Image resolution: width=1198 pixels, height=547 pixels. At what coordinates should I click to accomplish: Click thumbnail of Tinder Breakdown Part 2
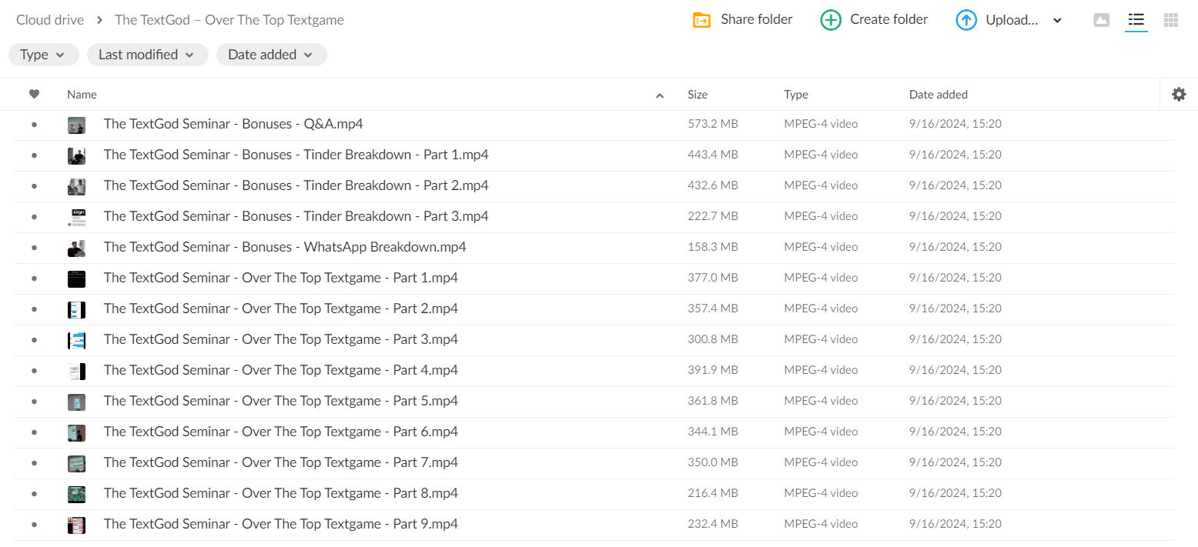click(76, 186)
